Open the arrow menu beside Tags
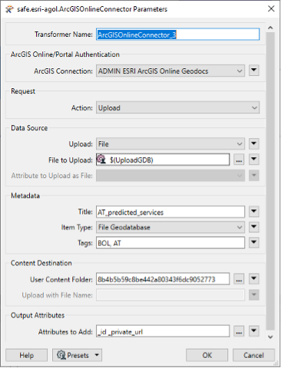The width and height of the screenshot is (281, 368). pos(254,242)
